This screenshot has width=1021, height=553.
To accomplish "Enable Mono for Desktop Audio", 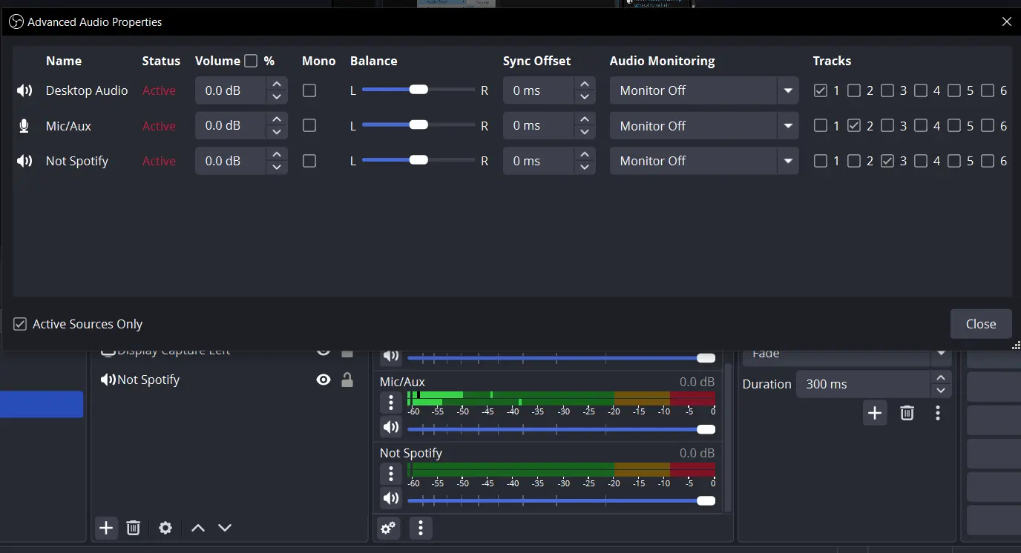I will 309,90.
